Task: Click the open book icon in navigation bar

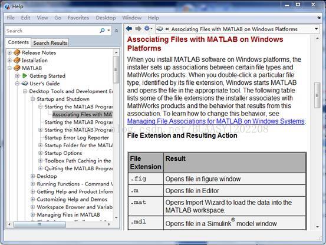Action: (x=160, y=29)
